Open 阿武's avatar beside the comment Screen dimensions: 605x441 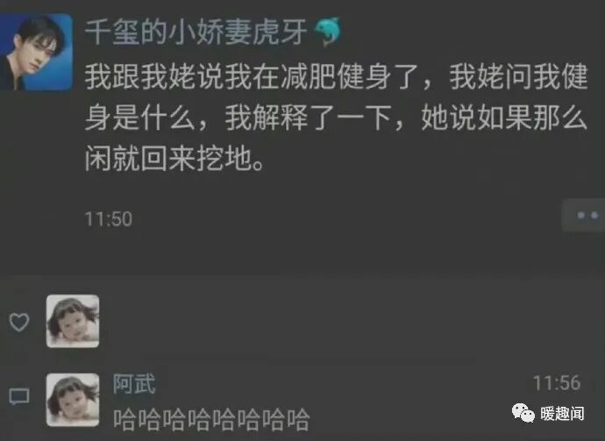(x=73, y=400)
